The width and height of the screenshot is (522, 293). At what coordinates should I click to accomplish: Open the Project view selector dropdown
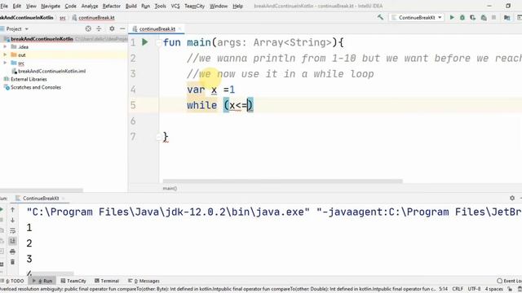click(x=16, y=29)
